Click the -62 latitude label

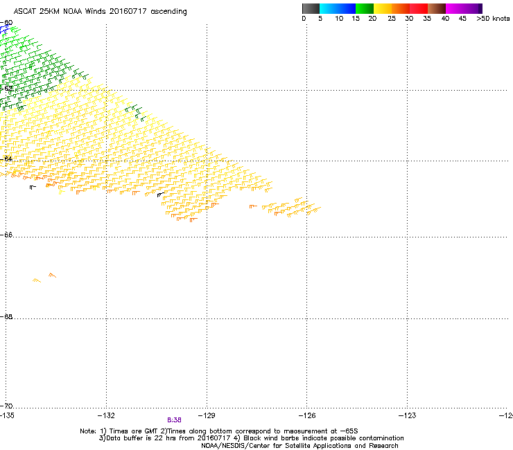tap(6, 88)
